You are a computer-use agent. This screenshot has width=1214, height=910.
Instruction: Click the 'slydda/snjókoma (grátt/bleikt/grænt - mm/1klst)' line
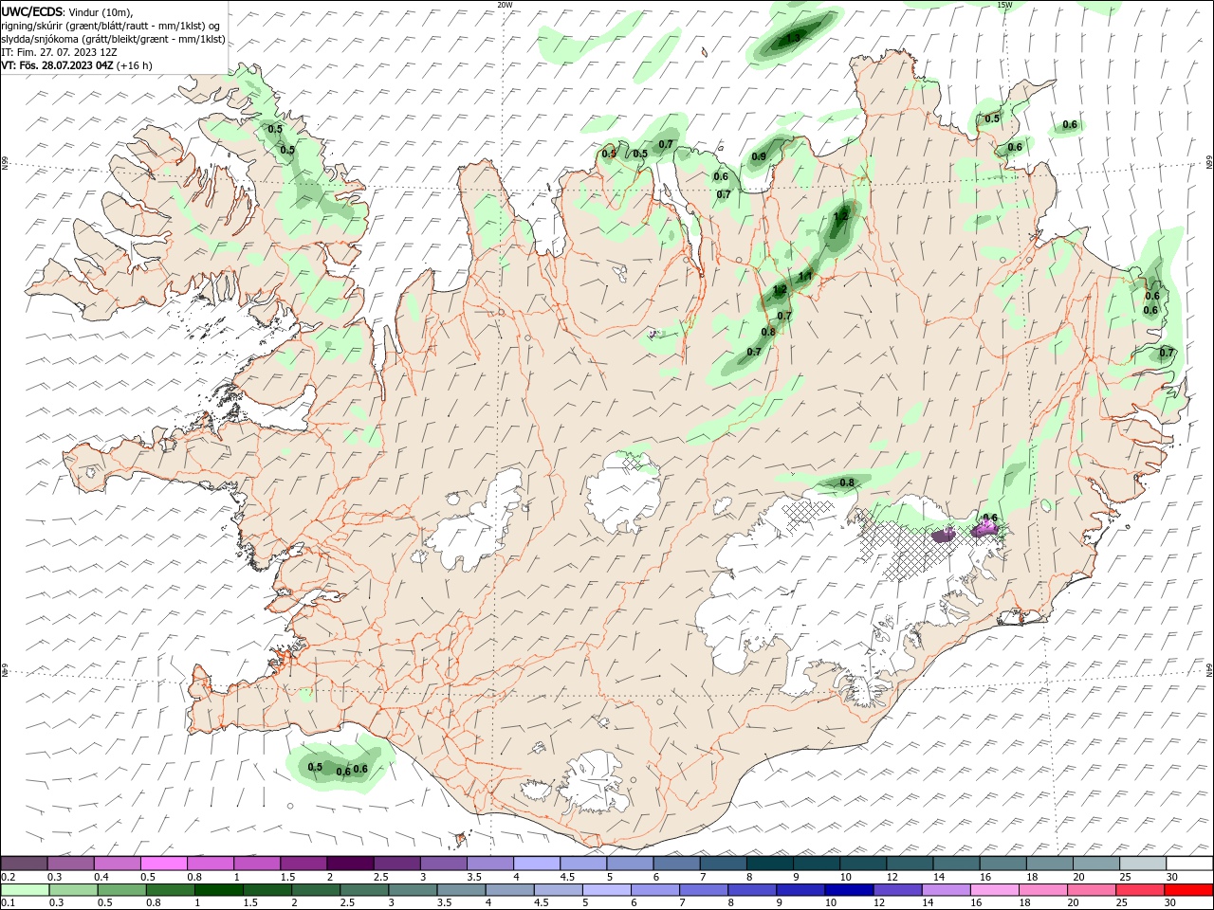coord(114,39)
